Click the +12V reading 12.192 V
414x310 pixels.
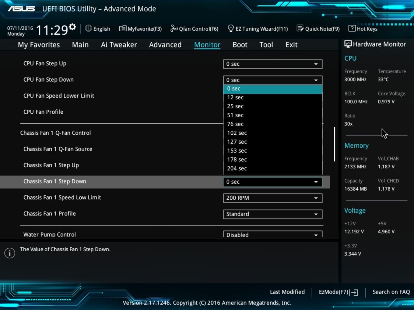point(354,232)
